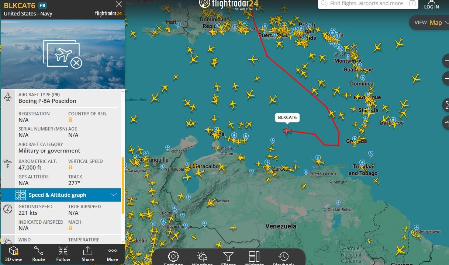This screenshot has width=449, height=265.
Task: Share this flight
Action: point(88,254)
